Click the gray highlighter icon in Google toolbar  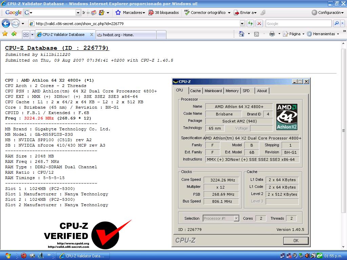[263, 13]
